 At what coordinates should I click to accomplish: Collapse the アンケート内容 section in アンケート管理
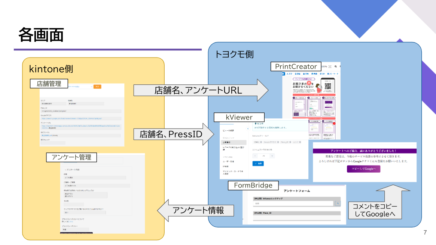point(65,170)
